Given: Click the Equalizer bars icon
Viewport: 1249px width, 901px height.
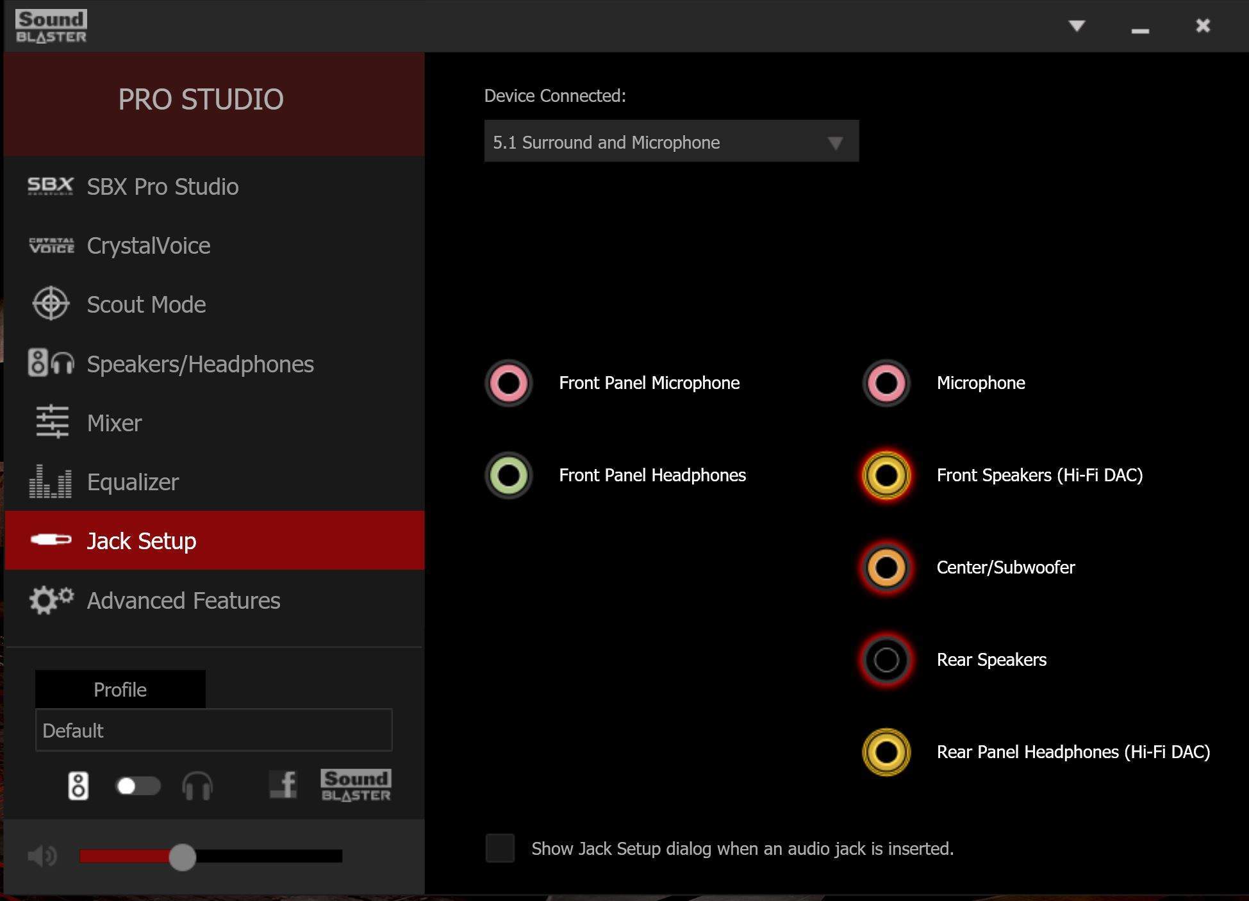Looking at the screenshot, I should (x=51, y=481).
